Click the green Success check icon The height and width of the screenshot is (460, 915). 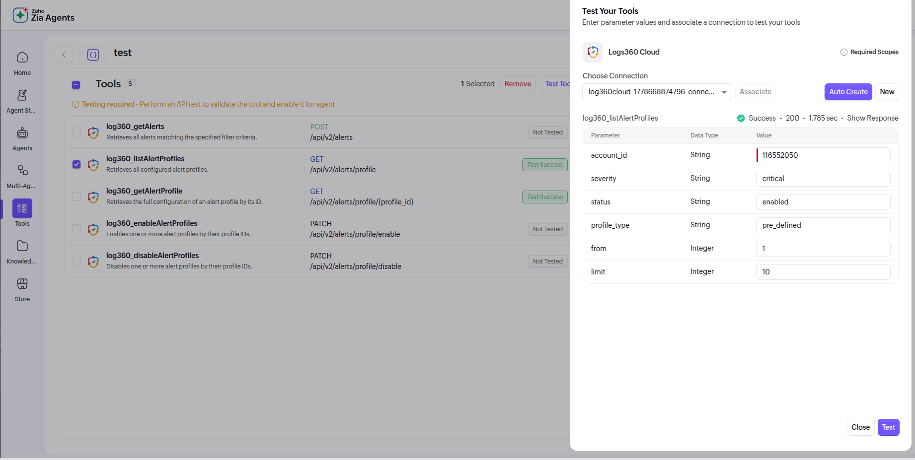(741, 118)
